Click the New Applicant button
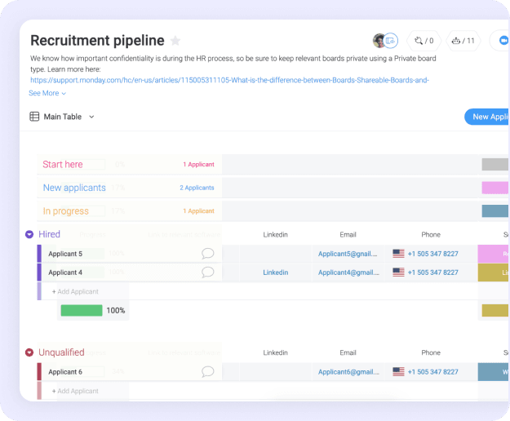Viewport: 510px width, 421px height. pyautogui.click(x=488, y=117)
